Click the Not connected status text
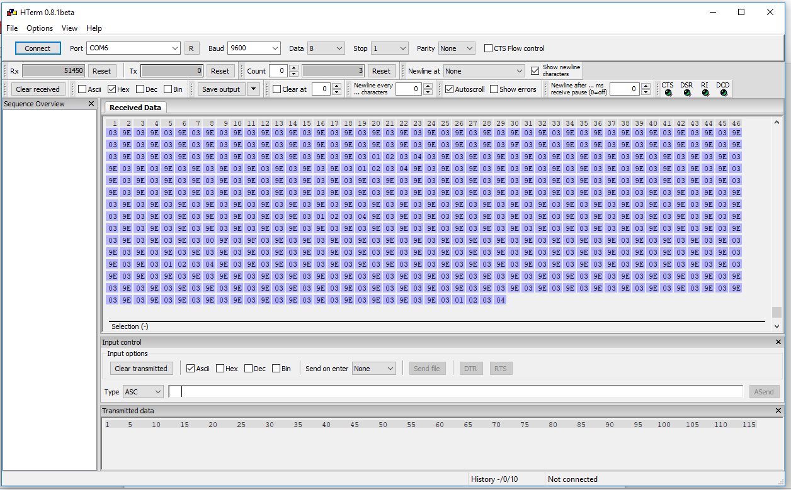Image resolution: width=791 pixels, height=490 pixels. click(572, 479)
